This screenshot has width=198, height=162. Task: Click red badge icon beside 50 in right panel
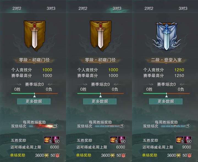189,155
